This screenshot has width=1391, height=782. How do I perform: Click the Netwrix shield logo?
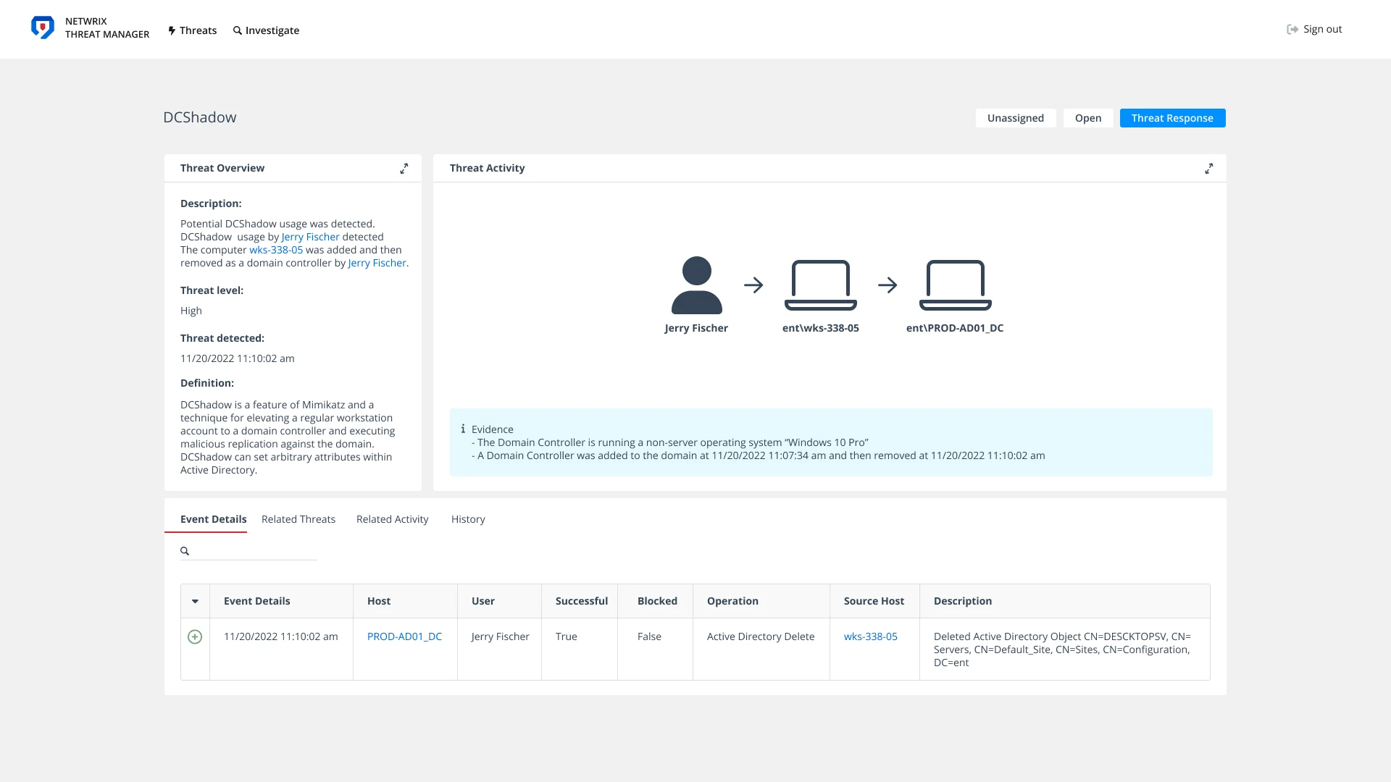click(x=43, y=28)
